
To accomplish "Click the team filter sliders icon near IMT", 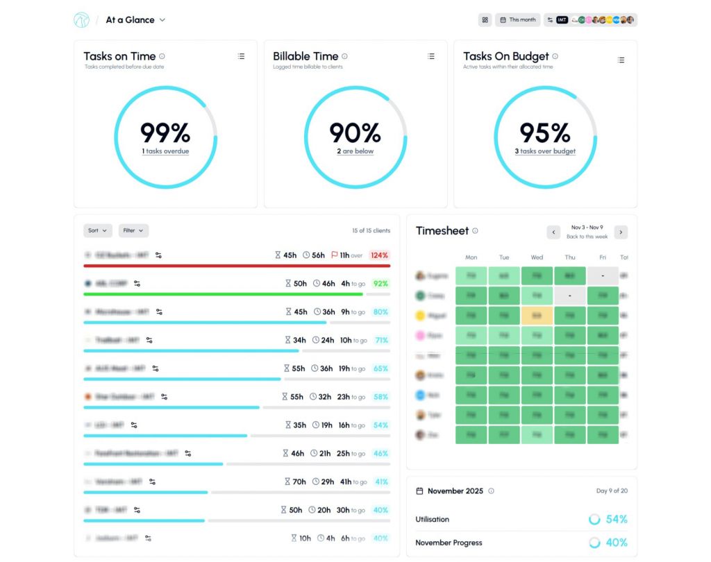I will 550,20.
